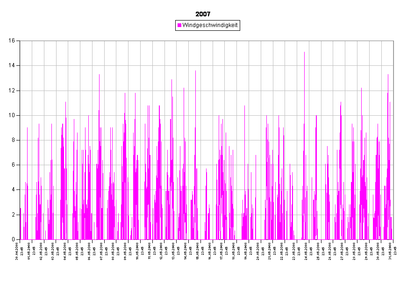Click the black margin right of the plot area
The height and width of the screenshot is (301, 407).
click(400, 140)
